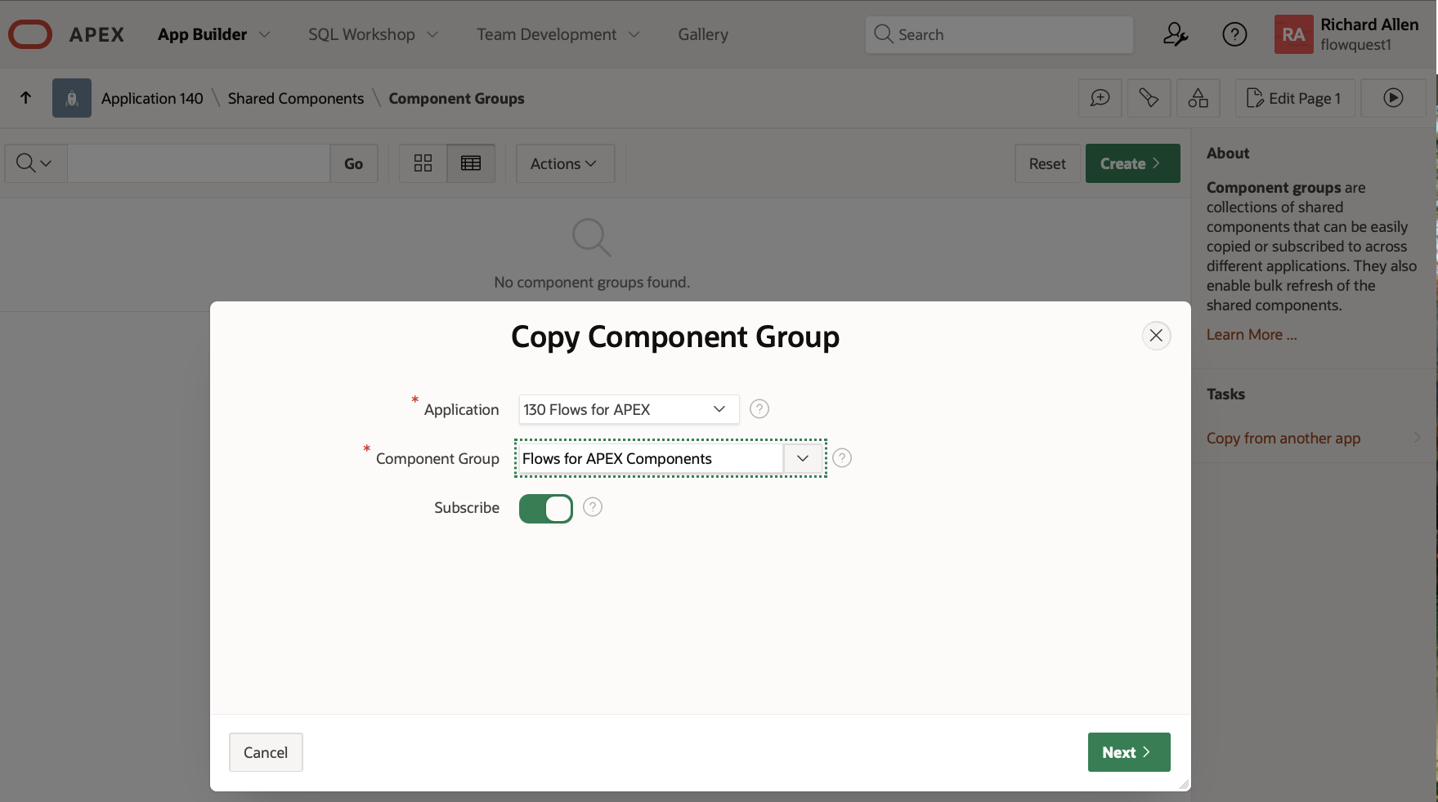Click the top Search field
Screen dimensions: 1438x802
click(999, 34)
